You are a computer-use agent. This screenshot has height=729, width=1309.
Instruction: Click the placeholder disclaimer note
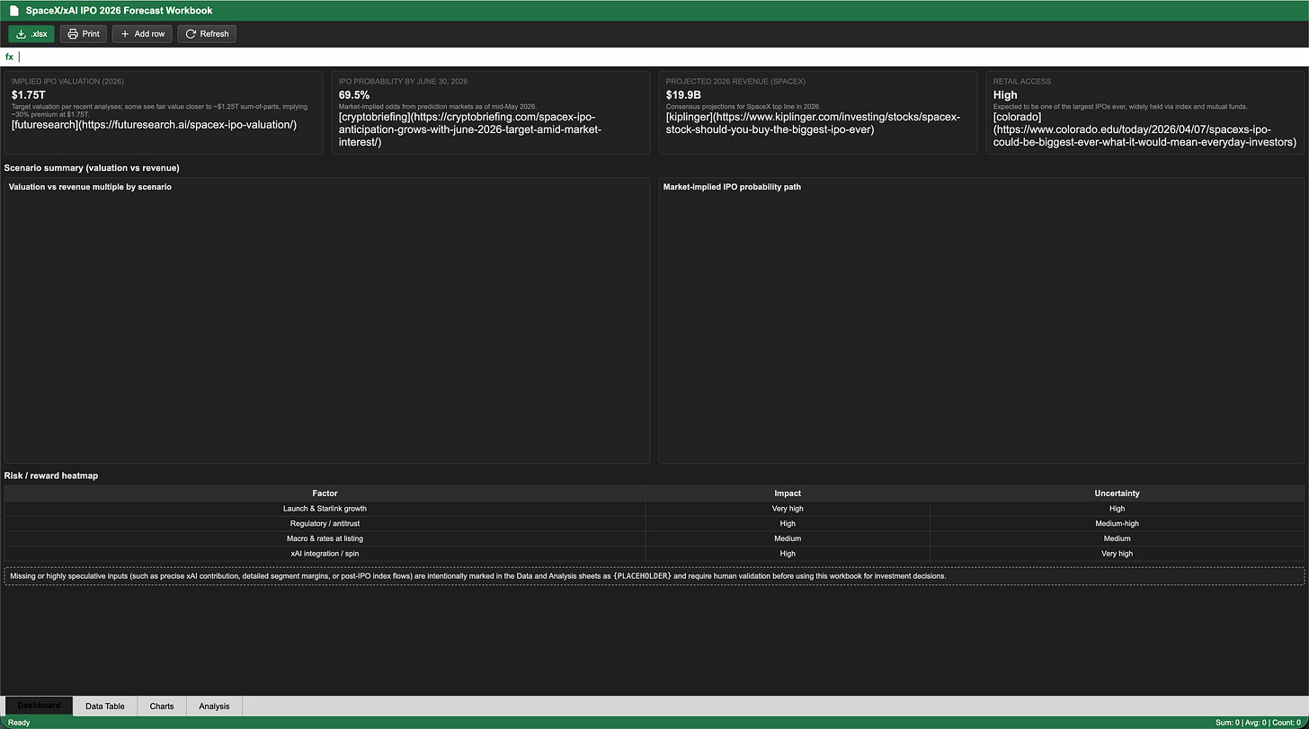pos(654,576)
